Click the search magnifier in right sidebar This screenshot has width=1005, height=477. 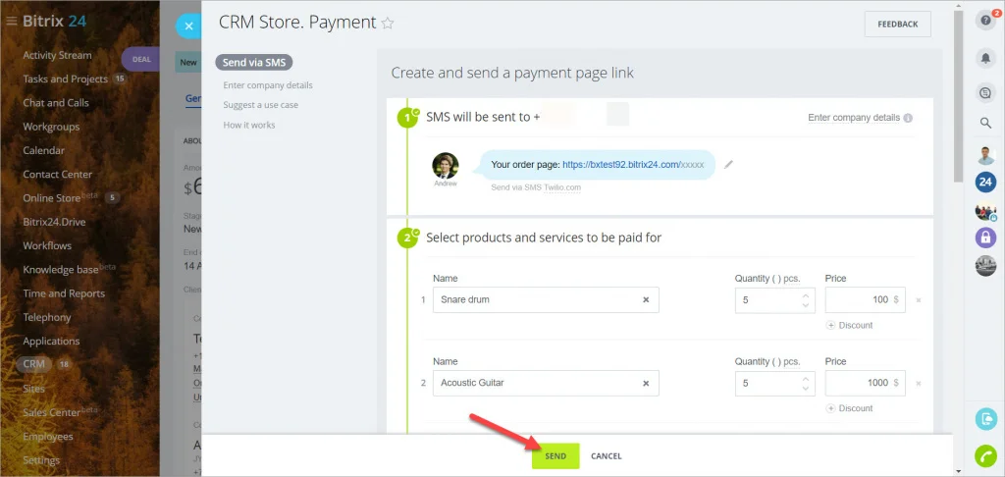tap(985, 123)
